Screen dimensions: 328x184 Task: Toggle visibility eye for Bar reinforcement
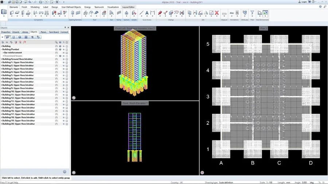coord(63,53)
